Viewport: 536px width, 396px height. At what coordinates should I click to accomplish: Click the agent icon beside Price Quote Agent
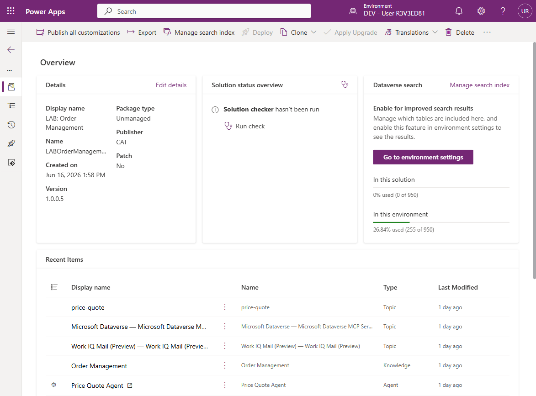point(53,385)
